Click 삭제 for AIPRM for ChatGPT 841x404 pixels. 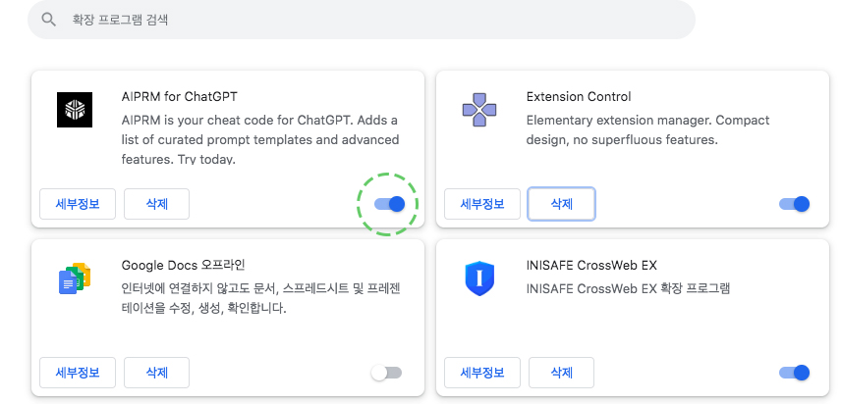click(x=156, y=204)
